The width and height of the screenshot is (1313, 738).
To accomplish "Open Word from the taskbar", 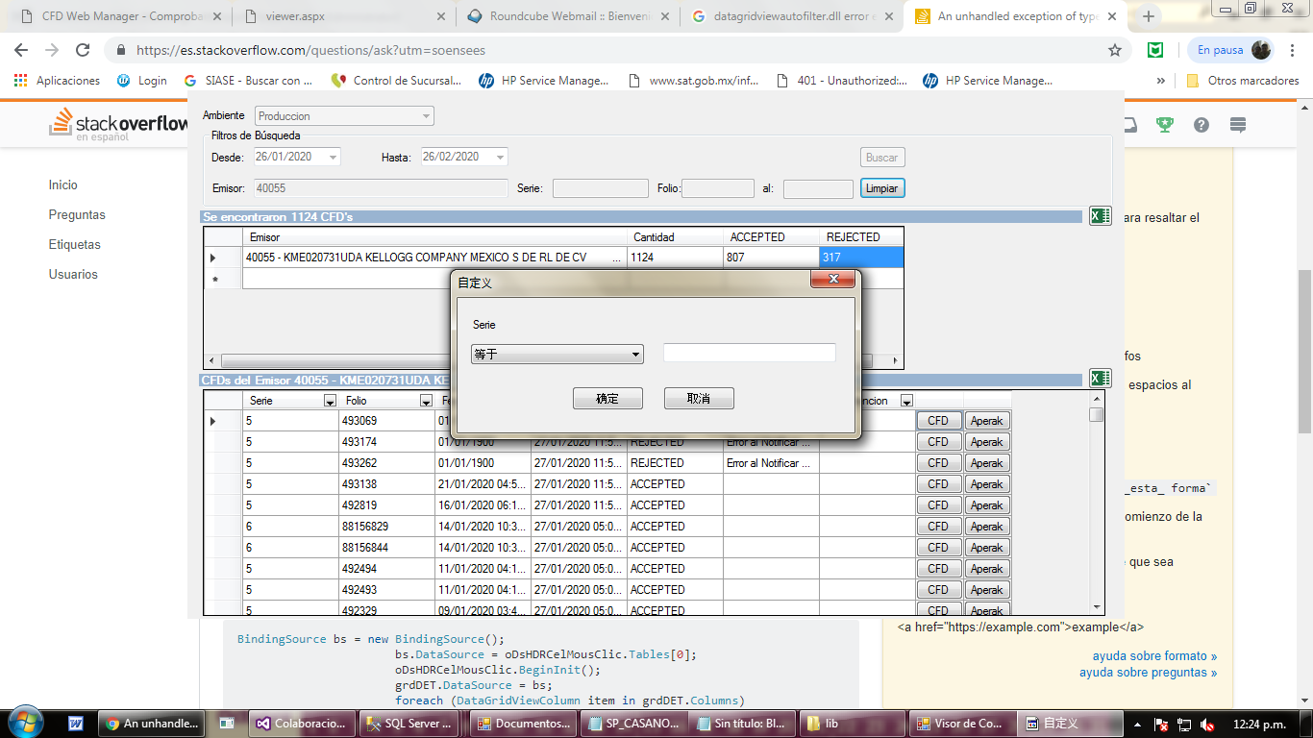I will click(76, 724).
